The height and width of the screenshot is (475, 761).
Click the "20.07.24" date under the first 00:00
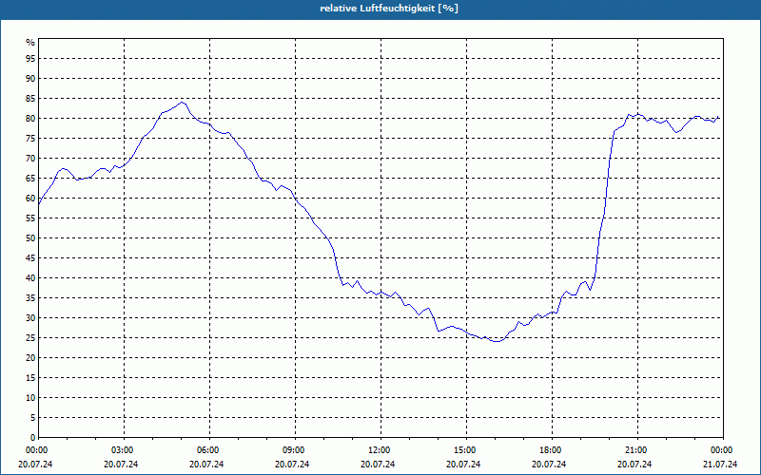(35, 465)
